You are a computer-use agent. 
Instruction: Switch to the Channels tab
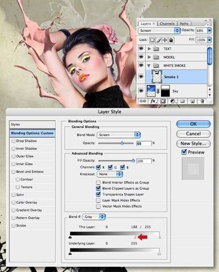pos(167,24)
